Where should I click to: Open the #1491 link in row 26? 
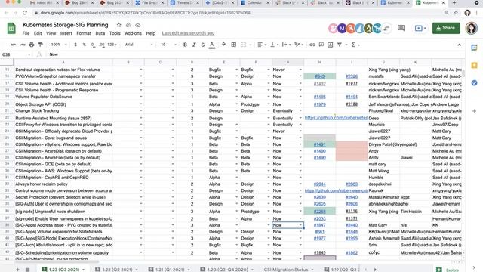click(319, 144)
